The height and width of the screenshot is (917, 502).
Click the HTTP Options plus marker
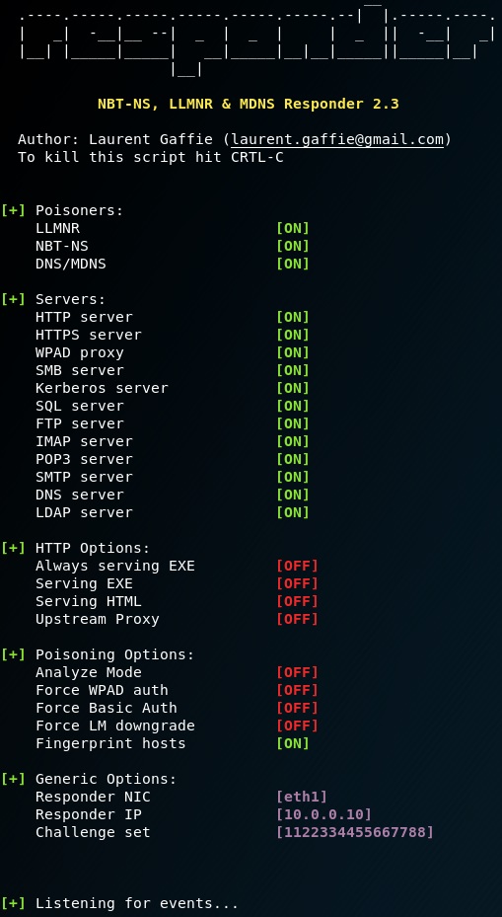tap(14, 548)
